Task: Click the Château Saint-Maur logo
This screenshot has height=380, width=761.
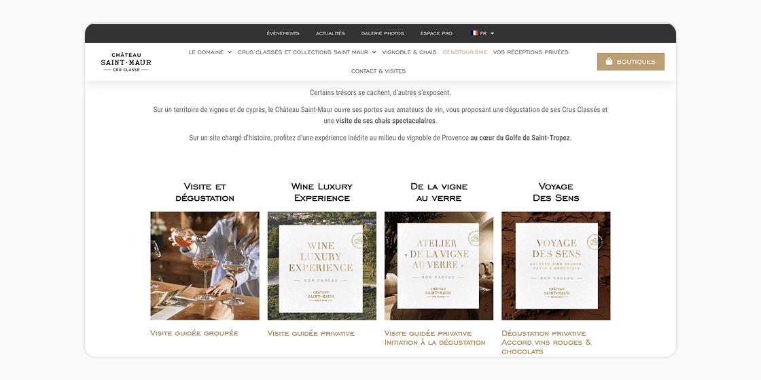Action: tap(126, 62)
